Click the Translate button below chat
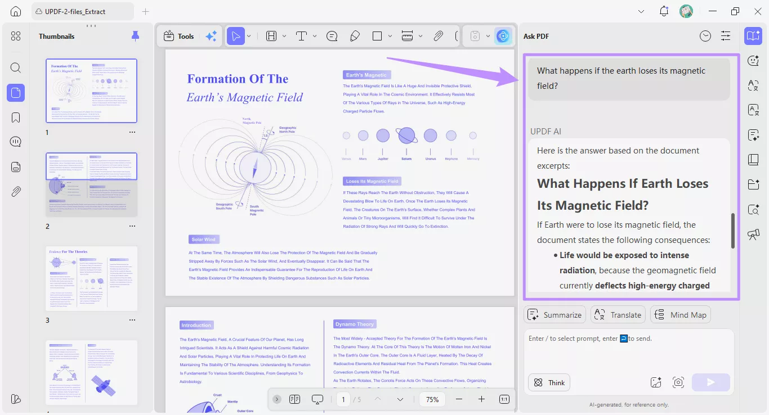Viewport: 769px width, 415px height. click(x=618, y=315)
